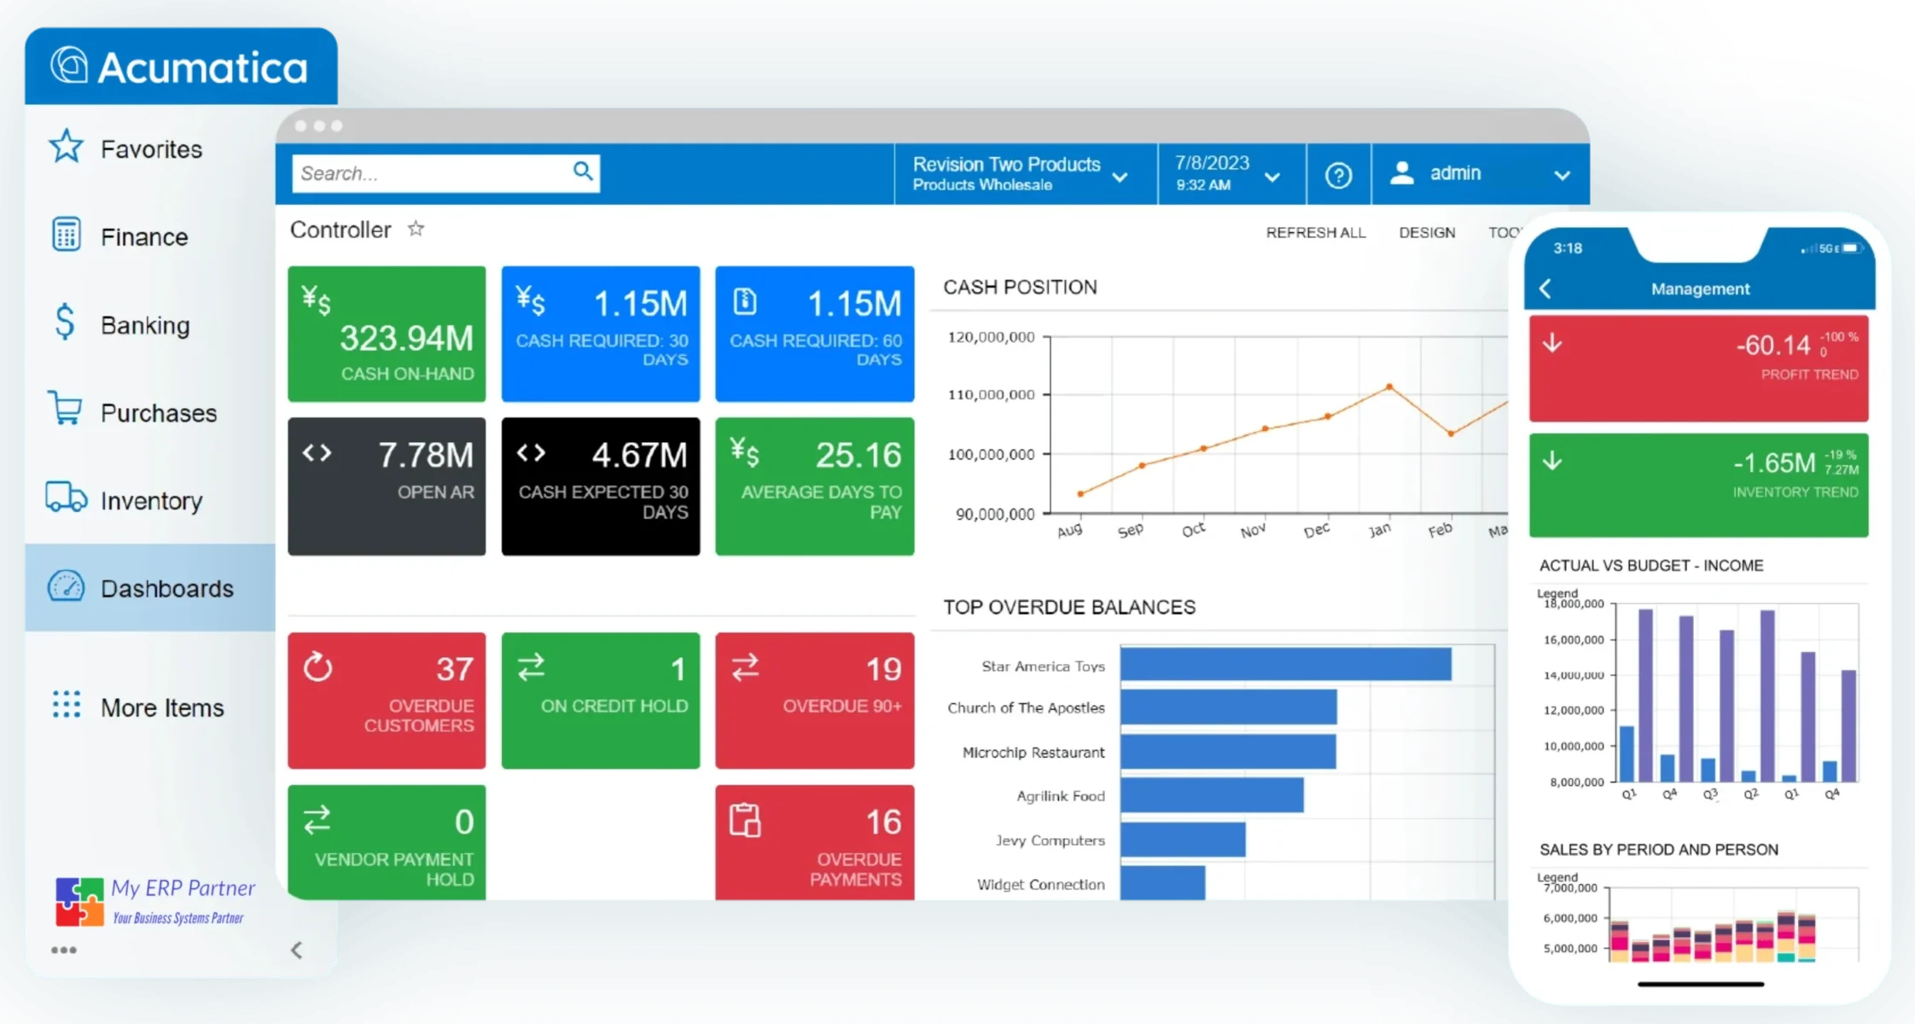The height and width of the screenshot is (1024, 1915).
Task: Open Inventory using the truck icon
Action: (66, 497)
